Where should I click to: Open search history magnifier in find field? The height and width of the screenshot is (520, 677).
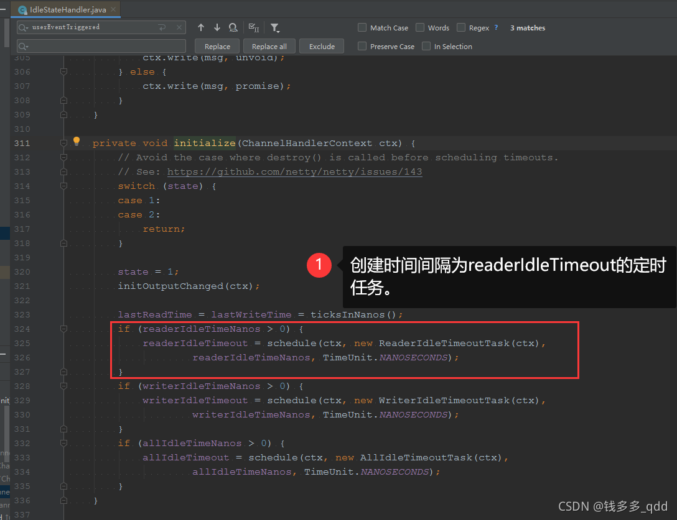(x=23, y=27)
